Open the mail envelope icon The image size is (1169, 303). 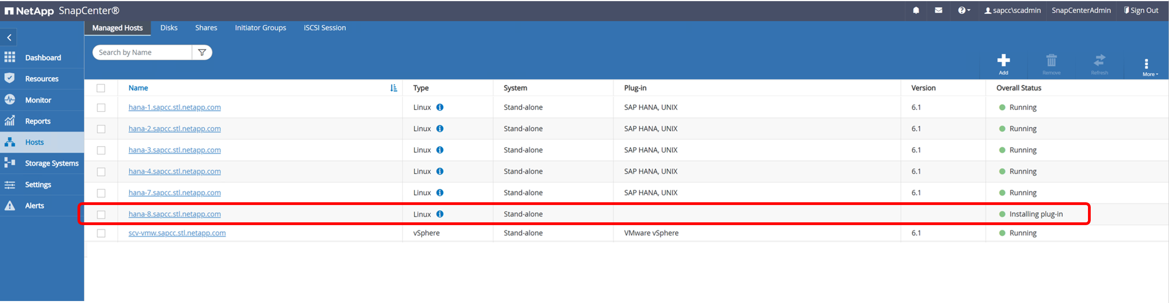(938, 11)
